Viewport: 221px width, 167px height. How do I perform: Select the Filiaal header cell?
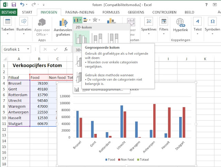pyautogui.click(x=19, y=77)
